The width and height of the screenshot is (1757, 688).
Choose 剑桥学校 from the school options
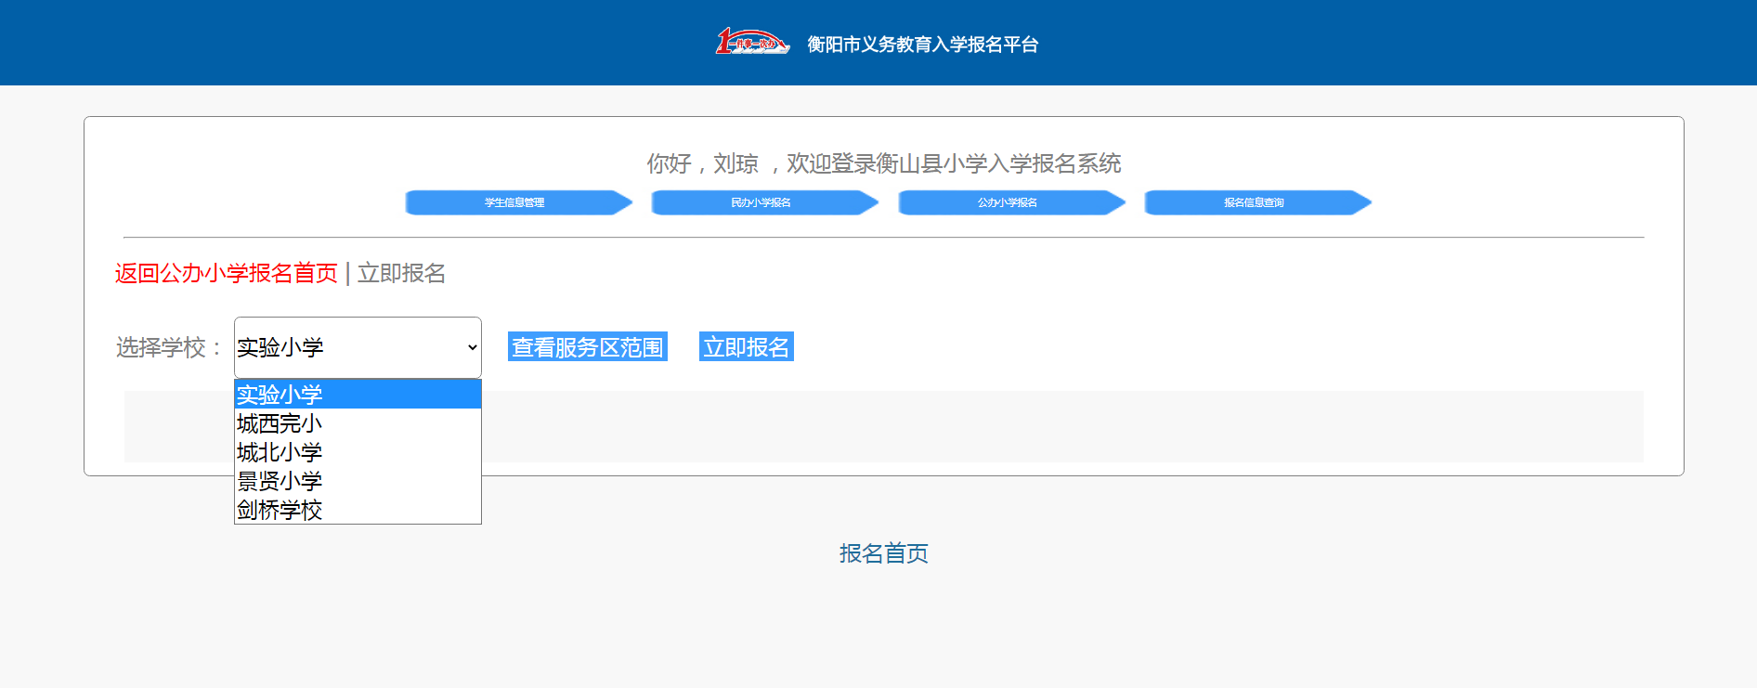click(358, 510)
